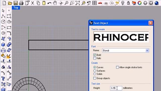Check the Group objects option
The image size is (161, 91).
pyautogui.click(x=95, y=78)
